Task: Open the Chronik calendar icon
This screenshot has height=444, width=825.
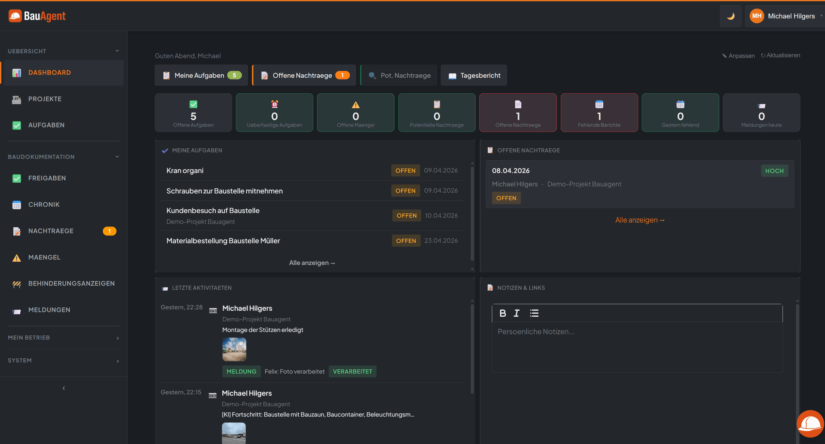Action: pos(16,205)
